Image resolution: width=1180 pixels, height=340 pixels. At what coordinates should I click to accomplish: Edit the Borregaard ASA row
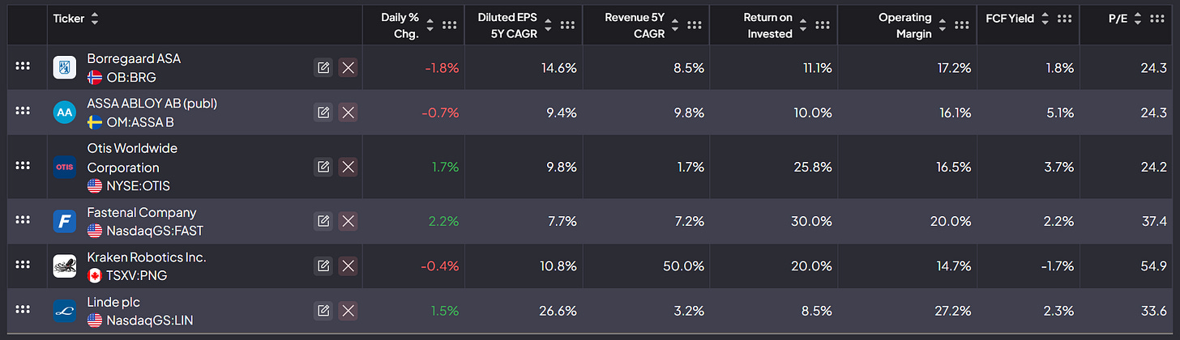click(x=323, y=67)
